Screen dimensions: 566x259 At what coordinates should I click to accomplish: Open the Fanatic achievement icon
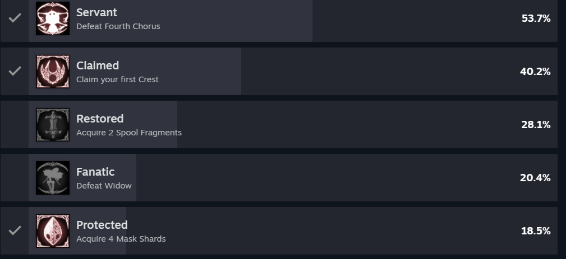click(x=53, y=177)
